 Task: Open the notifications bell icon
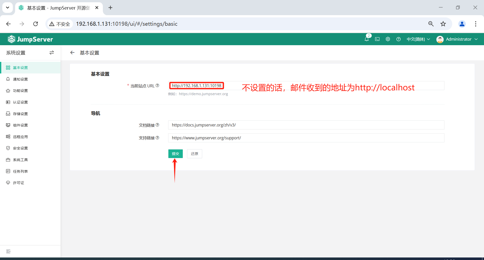[367, 39]
